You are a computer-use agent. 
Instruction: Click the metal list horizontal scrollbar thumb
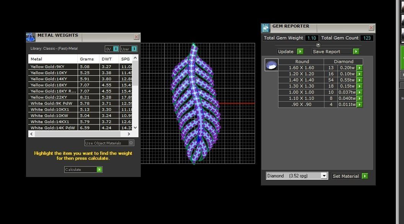pyautogui.click(x=78, y=134)
